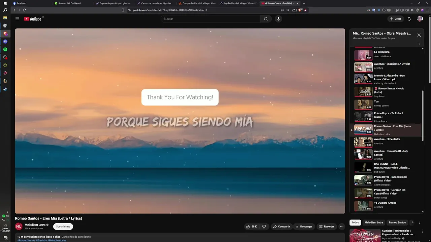This screenshot has width=431, height=242.
Task: Start voice search with the microphone icon
Action: coord(278,19)
